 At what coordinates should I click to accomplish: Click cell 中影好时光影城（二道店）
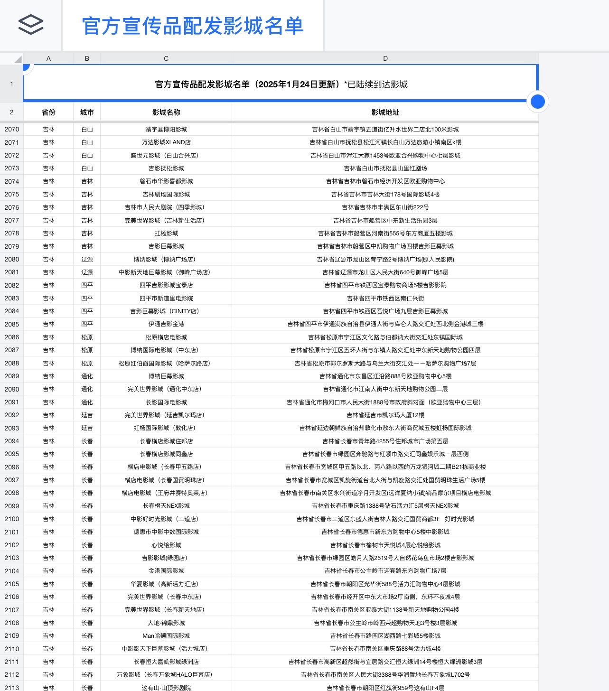point(166,519)
